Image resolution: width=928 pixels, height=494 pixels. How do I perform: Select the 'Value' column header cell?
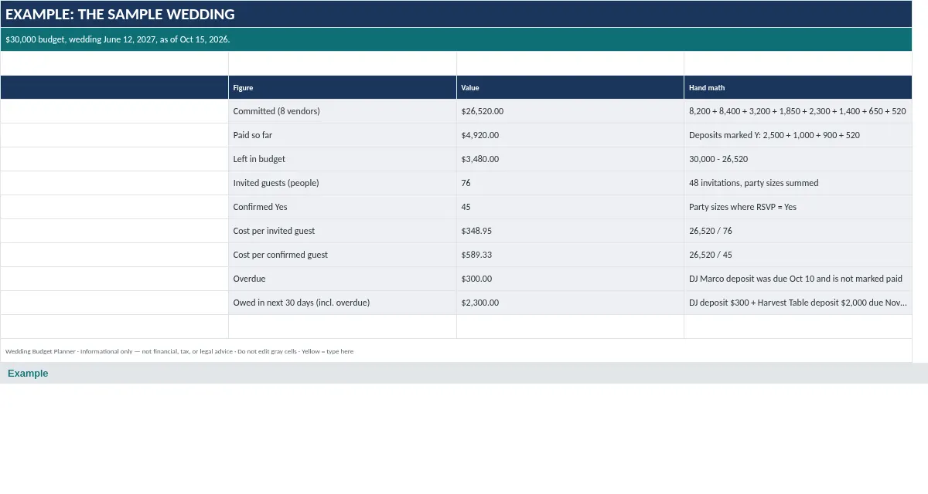(570, 87)
